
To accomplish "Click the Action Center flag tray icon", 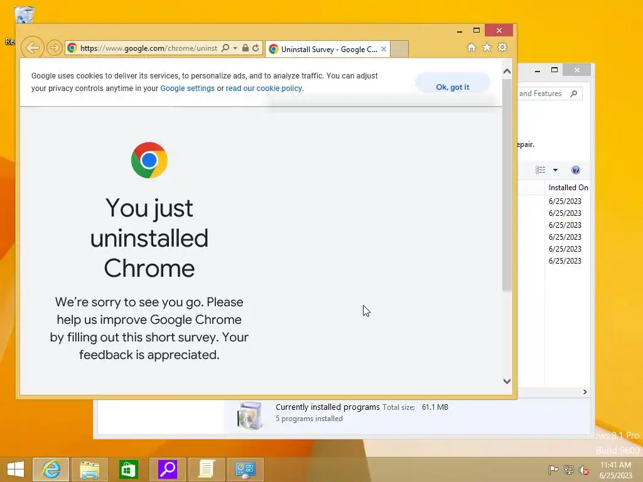I will click(553, 469).
